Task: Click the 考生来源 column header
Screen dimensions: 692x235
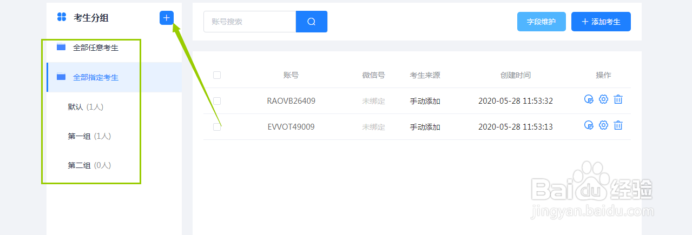Action: point(425,75)
